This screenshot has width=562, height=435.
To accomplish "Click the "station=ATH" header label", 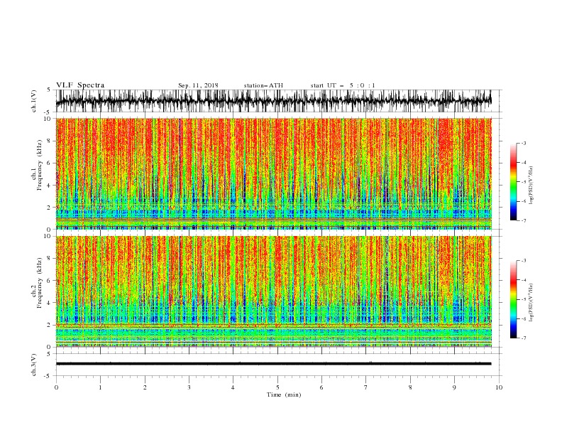I will tap(263, 85).
